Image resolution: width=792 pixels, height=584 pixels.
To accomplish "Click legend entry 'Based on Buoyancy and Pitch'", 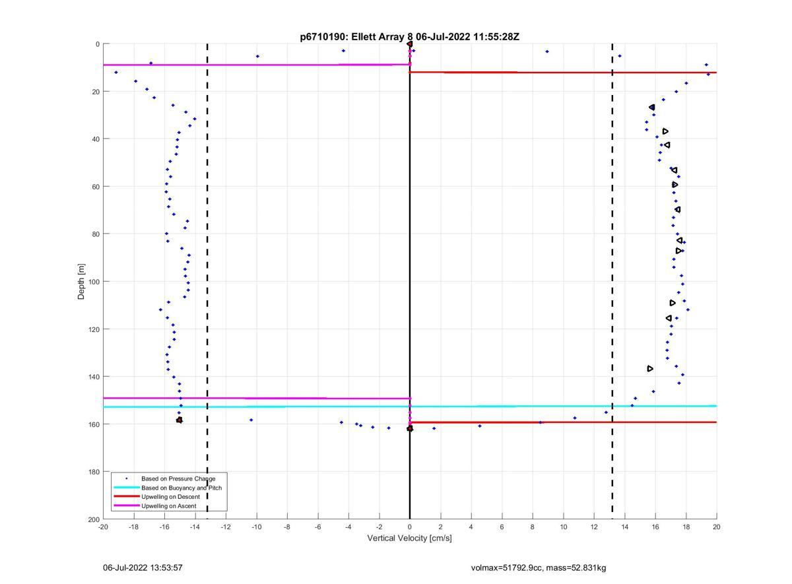I will pos(181,488).
